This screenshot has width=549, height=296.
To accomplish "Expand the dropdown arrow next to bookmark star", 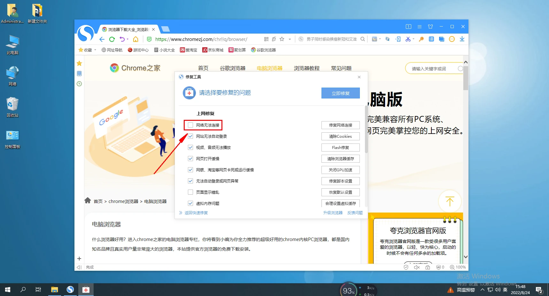I will click(x=290, y=39).
